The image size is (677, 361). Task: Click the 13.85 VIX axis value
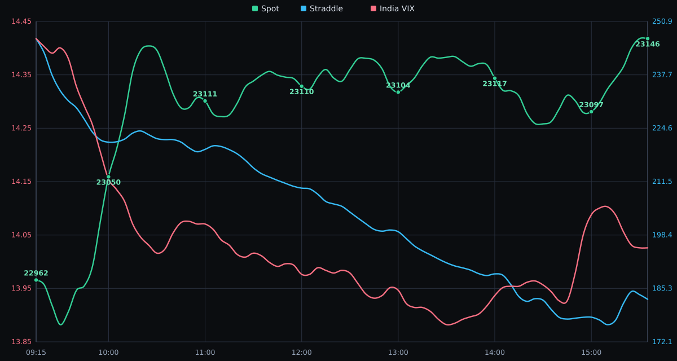tap(21, 342)
